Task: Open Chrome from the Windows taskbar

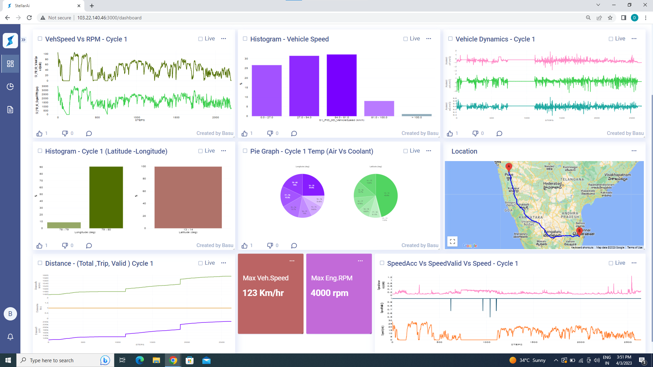Action: pos(173,360)
